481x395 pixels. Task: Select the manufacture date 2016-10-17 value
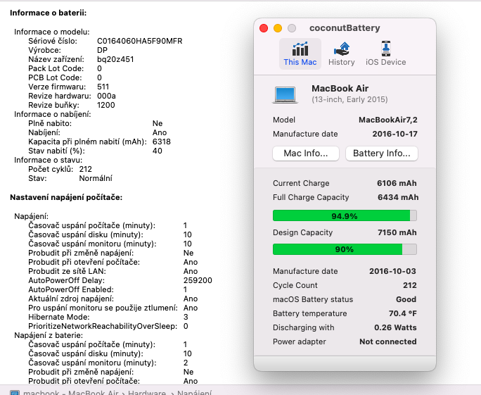click(395, 134)
